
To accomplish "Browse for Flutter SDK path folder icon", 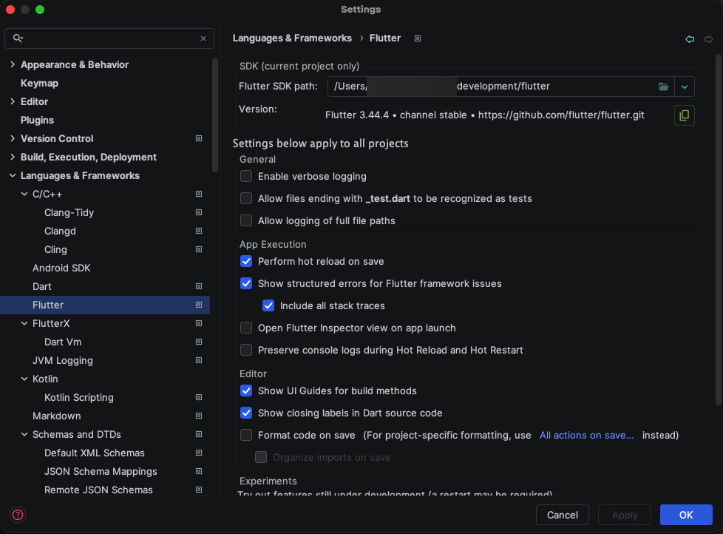I will (663, 87).
